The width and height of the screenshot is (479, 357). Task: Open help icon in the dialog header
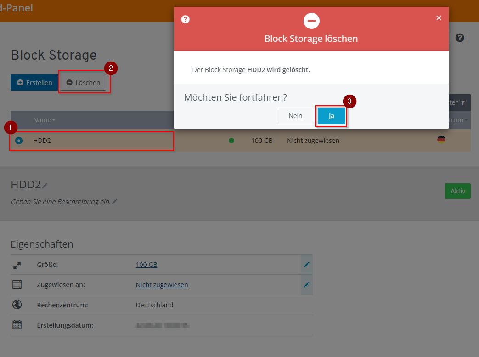(x=186, y=20)
